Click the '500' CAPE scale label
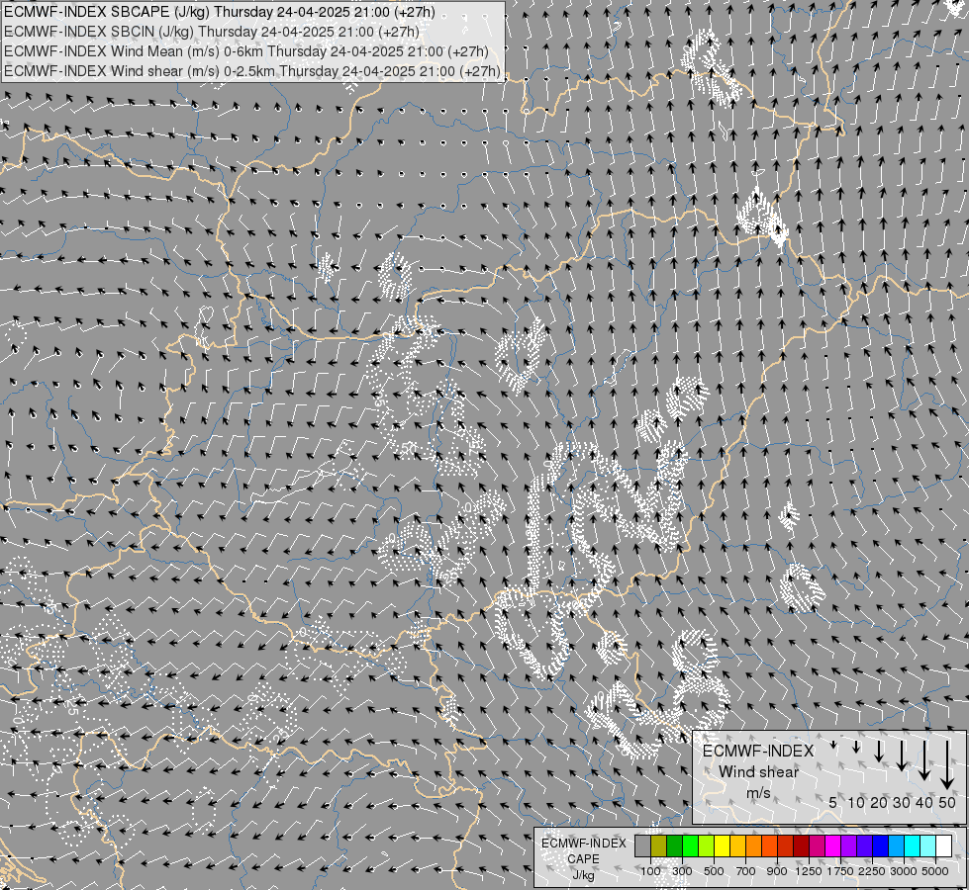 click(714, 871)
